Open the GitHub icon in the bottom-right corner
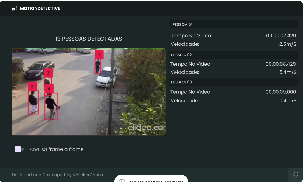Viewport: 303px width, 182px height. pyautogui.click(x=296, y=175)
